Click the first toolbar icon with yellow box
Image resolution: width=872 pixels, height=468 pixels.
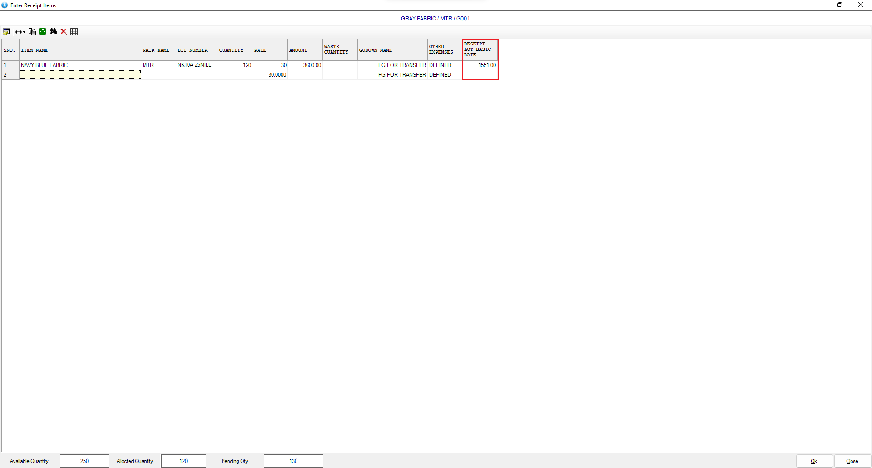(x=6, y=32)
